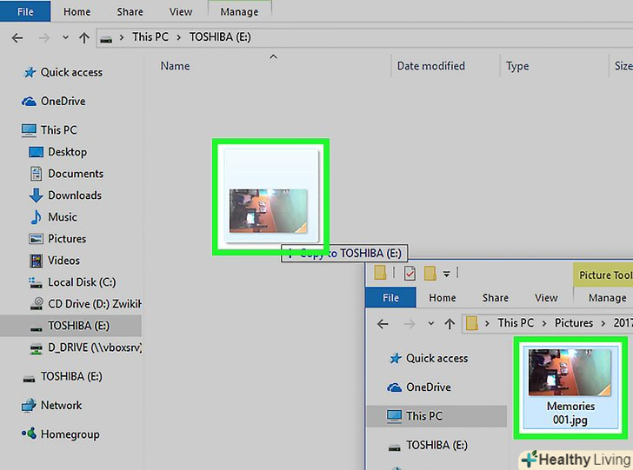Click This PC in TOSHIBA address bar

coord(150,37)
